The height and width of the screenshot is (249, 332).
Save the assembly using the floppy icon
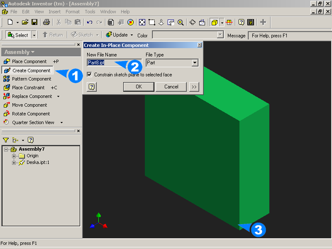[34, 22]
